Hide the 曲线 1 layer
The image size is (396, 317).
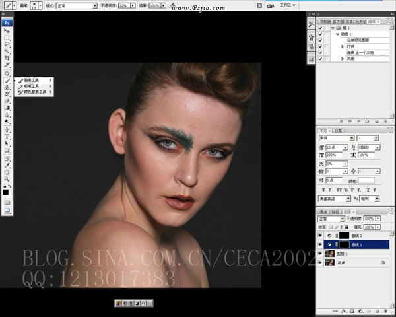pos(320,244)
